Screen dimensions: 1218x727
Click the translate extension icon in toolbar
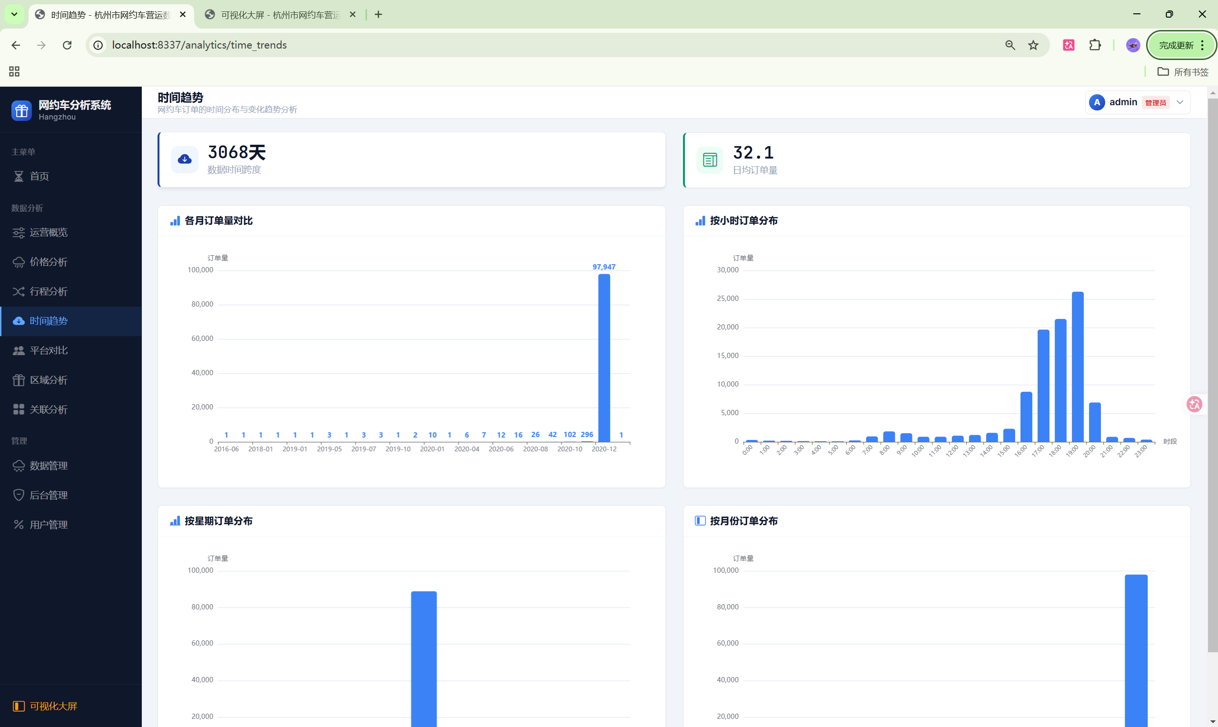[x=1068, y=45]
